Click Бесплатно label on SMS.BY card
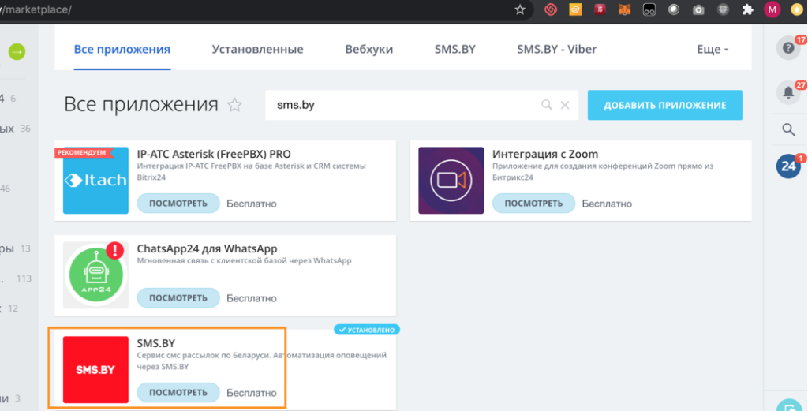This screenshot has width=808, height=411. click(252, 393)
